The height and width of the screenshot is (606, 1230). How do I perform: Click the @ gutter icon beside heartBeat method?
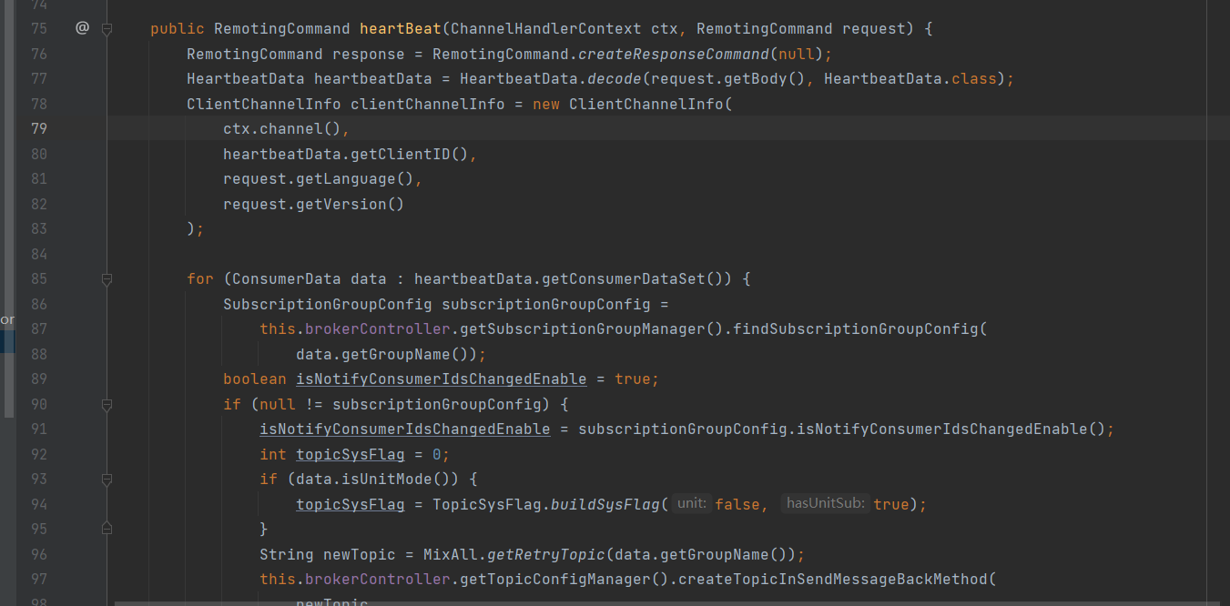point(82,28)
